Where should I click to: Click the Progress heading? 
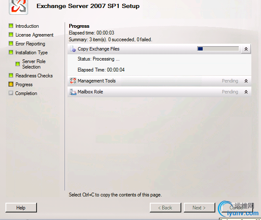79,26
